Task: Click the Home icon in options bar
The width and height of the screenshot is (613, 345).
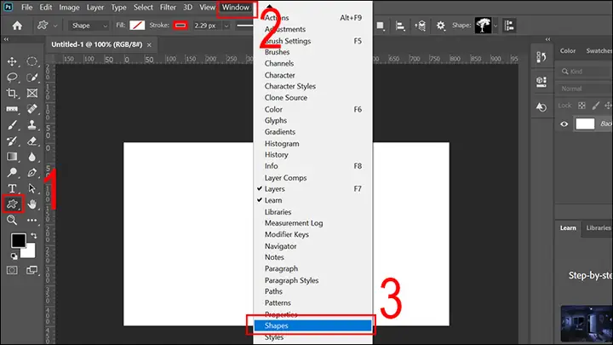Action: [17, 26]
